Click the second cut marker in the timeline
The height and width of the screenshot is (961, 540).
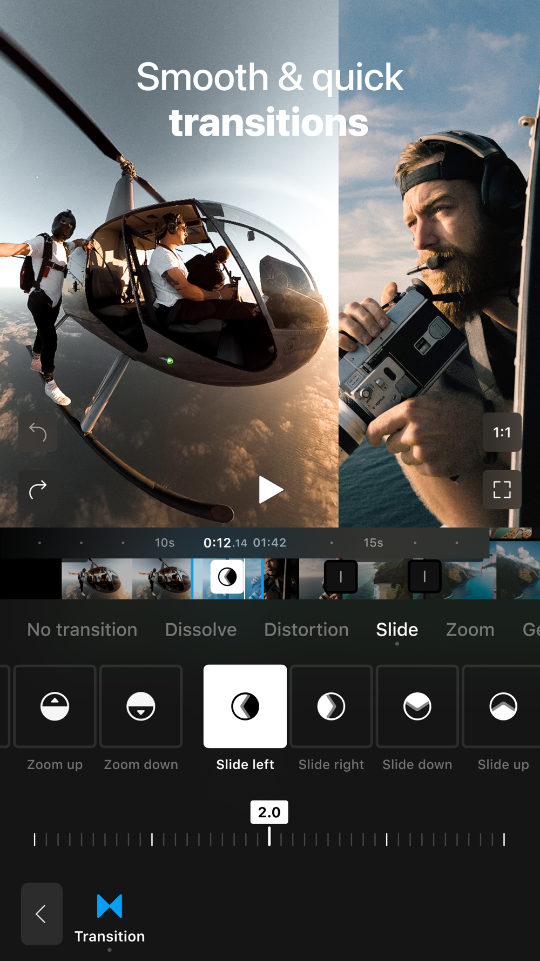pyautogui.click(x=424, y=577)
